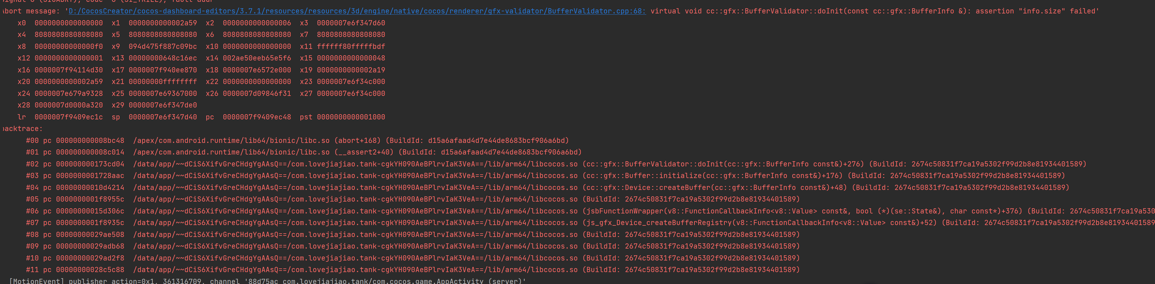Click the Device::createBuffer frame #04 text
This screenshot has width=1155, height=284.
(x=714, y=188)
